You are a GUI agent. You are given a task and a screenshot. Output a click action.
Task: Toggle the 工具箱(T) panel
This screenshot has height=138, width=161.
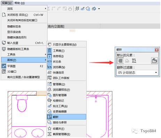67,51
